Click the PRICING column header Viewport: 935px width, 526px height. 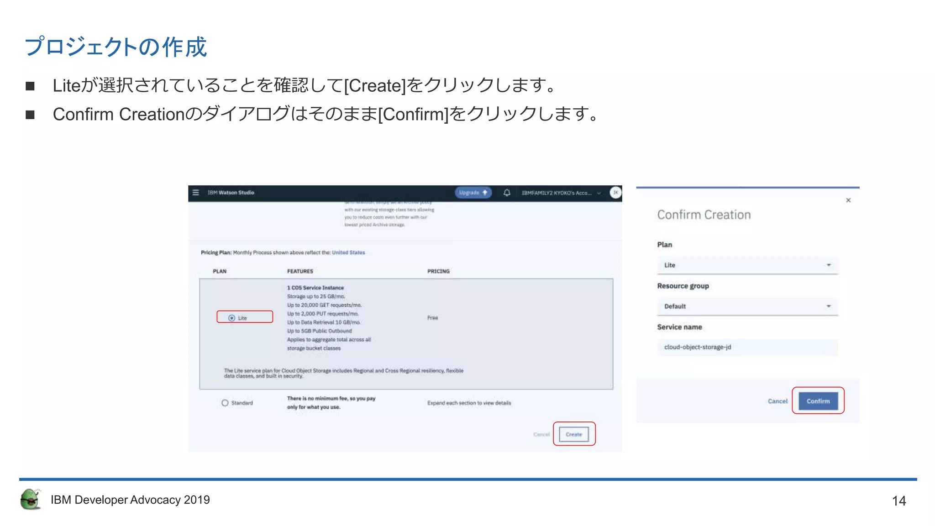(x=438, y=271)
